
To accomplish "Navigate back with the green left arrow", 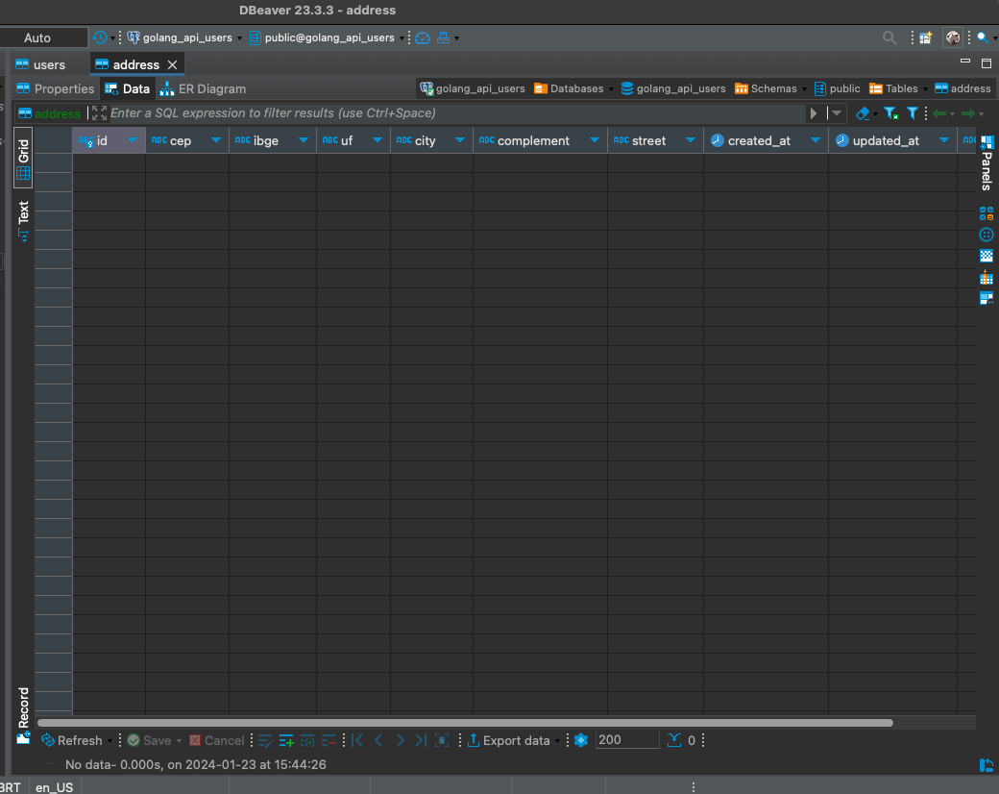I will (x=939, y=113).
